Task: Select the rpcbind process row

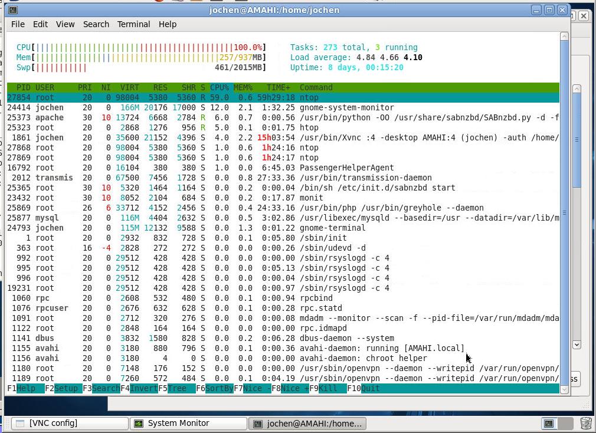Action: click(x=283, y=298)
